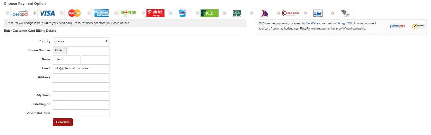Click the CBA bank logo
431x135 pixels.
tap(345, 13)
